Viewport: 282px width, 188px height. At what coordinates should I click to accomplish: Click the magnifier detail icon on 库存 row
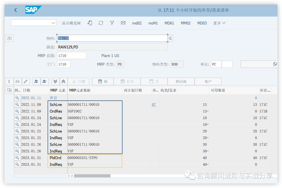[17, 98]
